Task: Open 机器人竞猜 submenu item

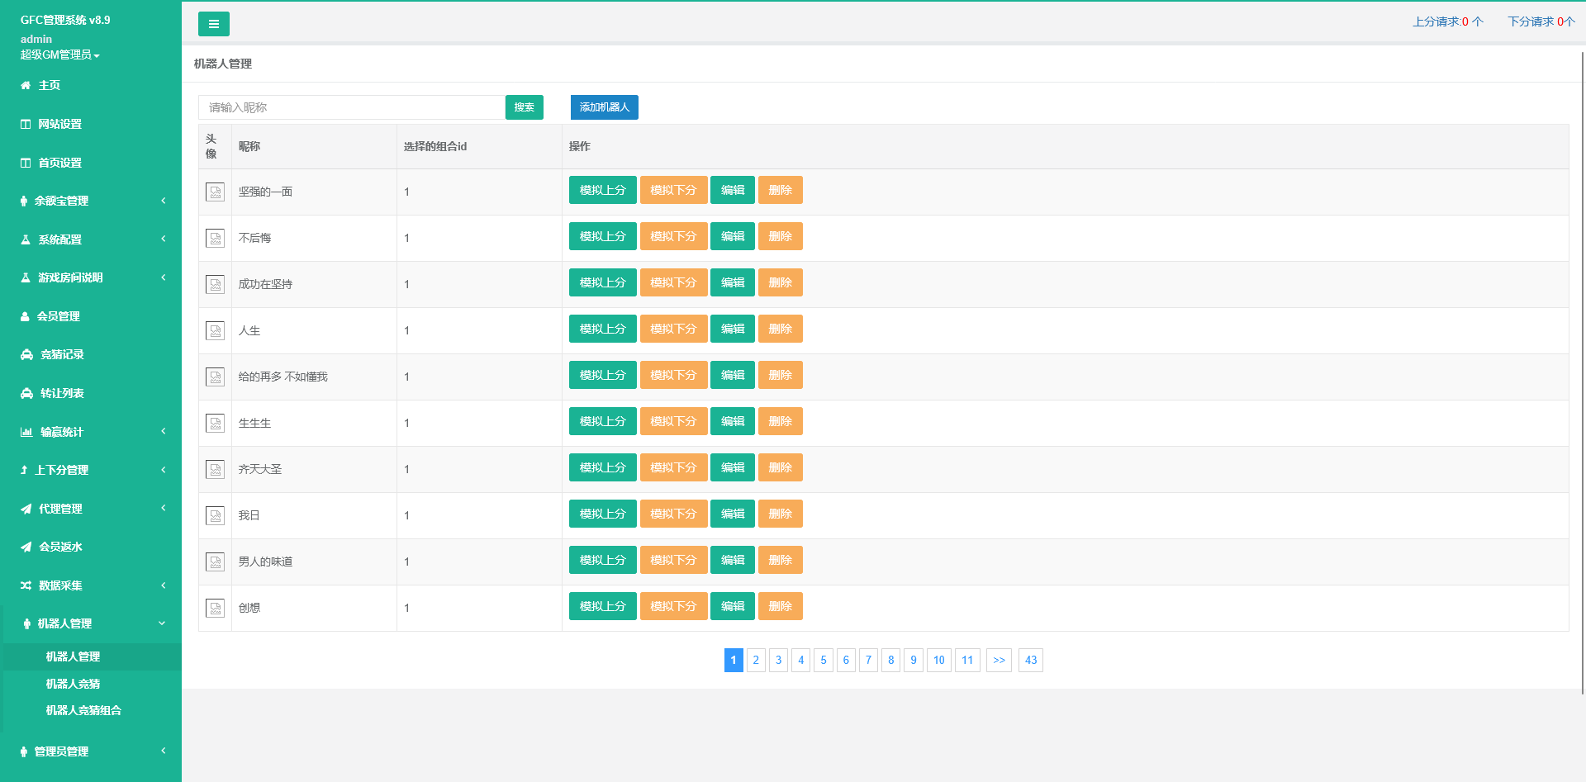Action: coord(73,684)
